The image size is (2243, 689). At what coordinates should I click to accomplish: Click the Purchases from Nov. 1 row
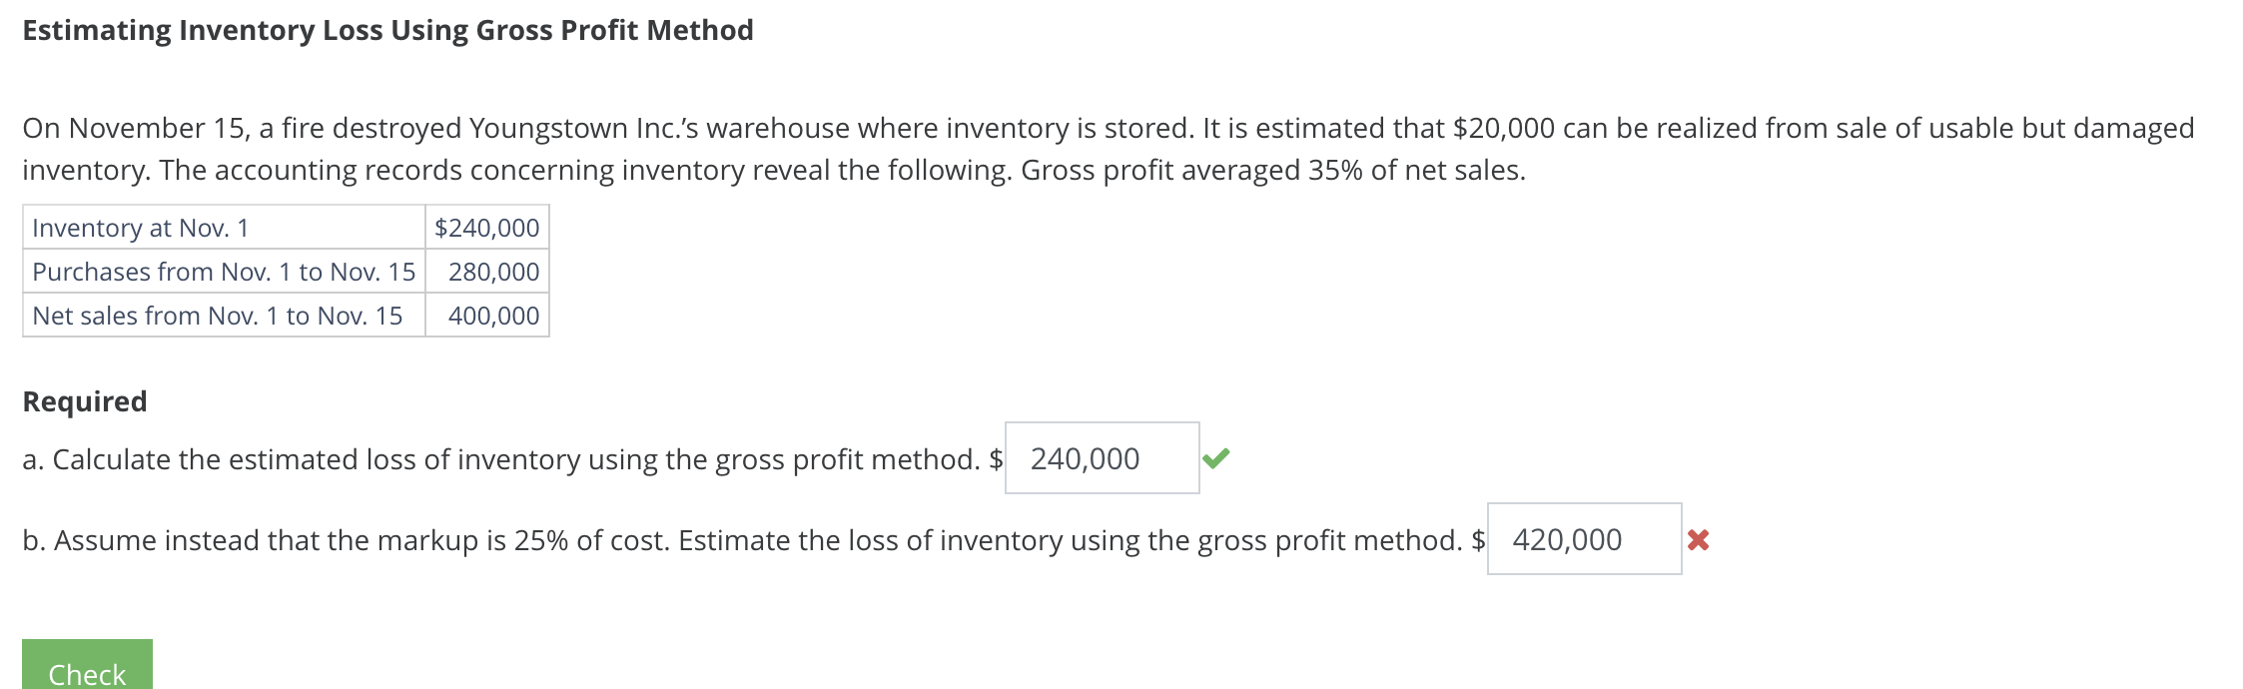pos(224,272)
